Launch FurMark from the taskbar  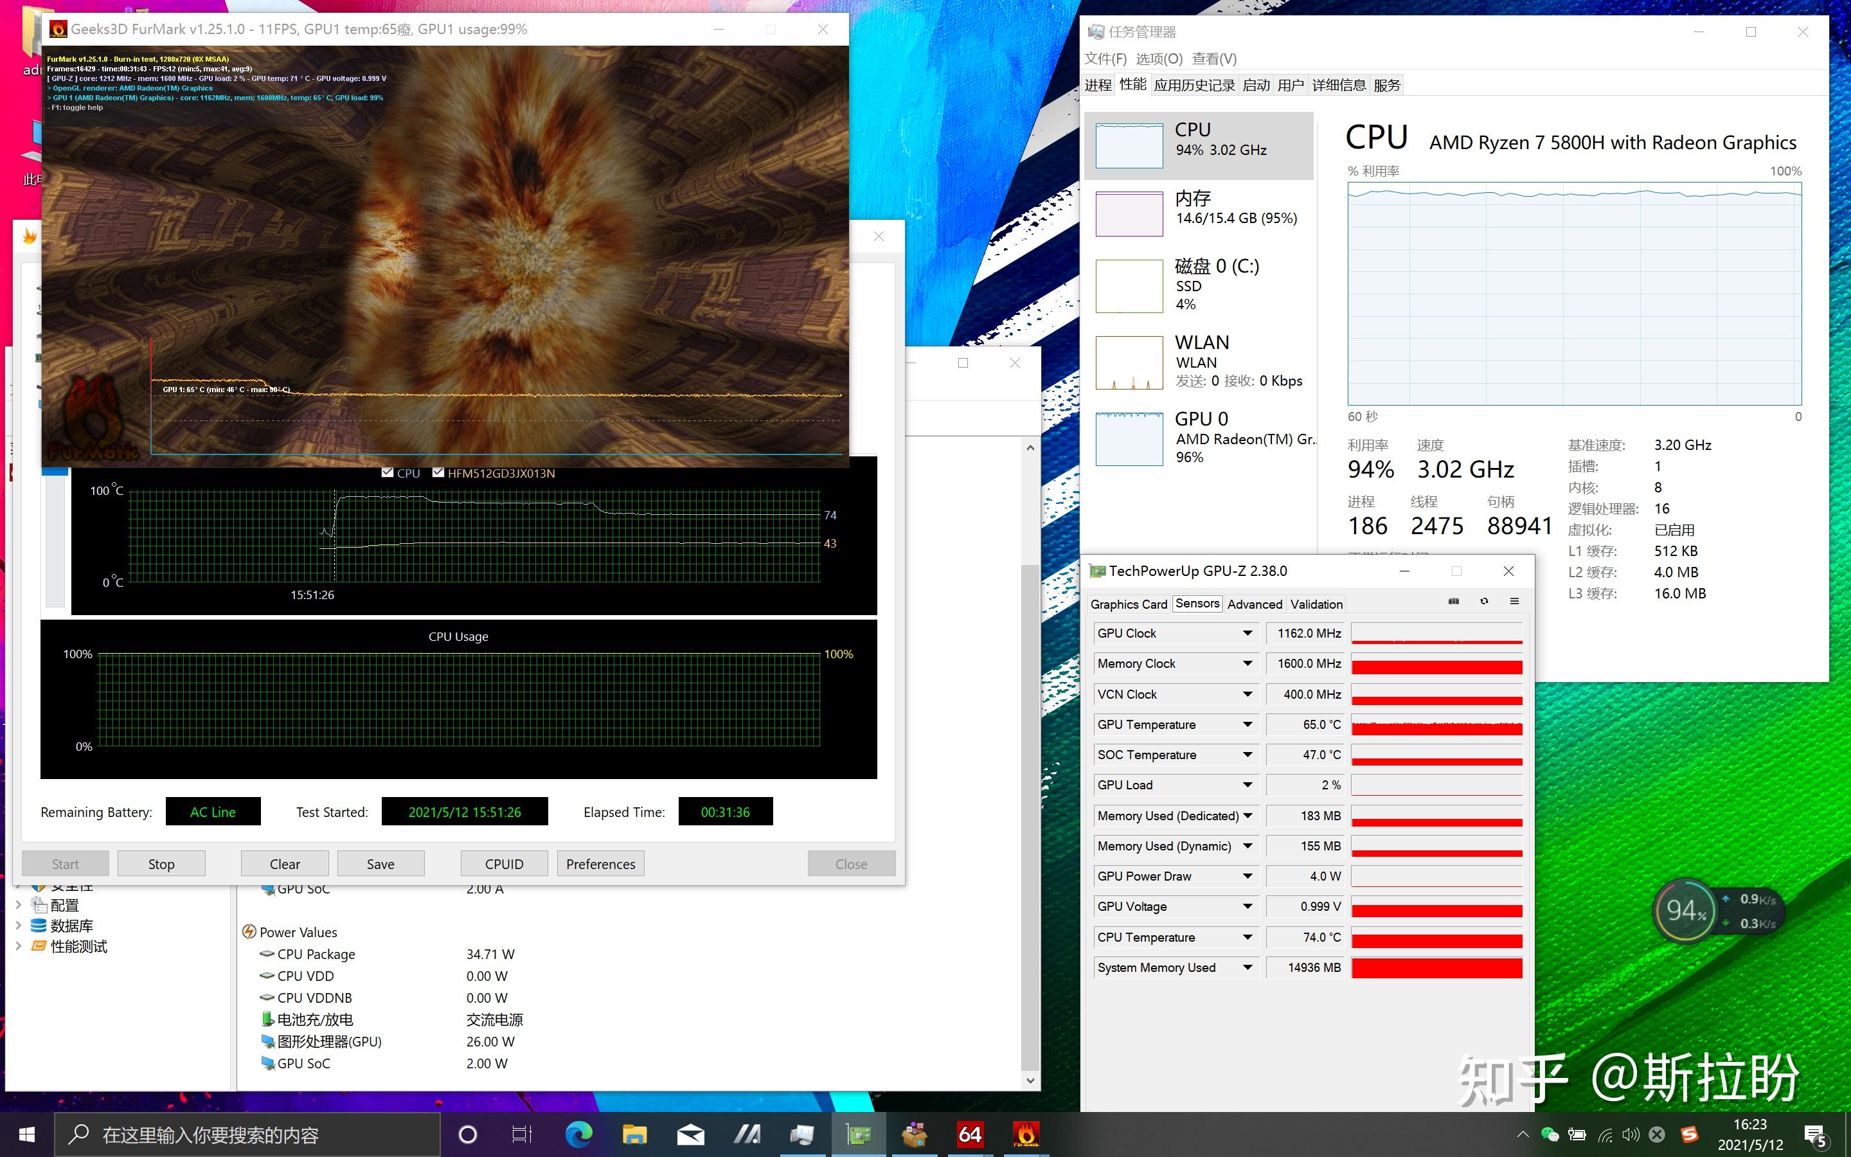pyautogui.click(x=1025, y=1135)
